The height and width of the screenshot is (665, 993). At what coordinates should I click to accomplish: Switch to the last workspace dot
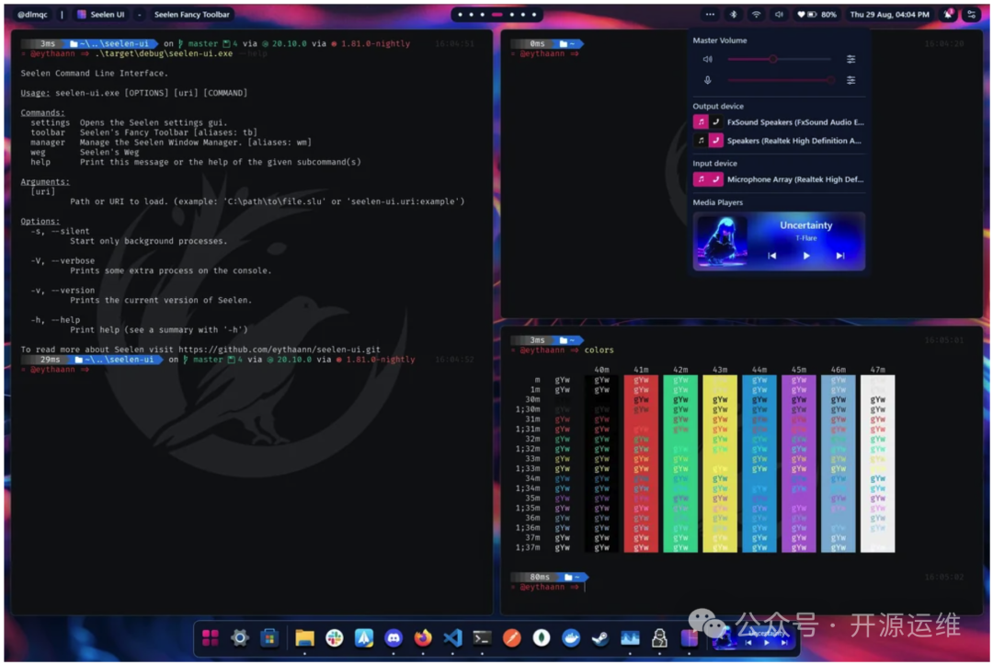pos(534,14)
